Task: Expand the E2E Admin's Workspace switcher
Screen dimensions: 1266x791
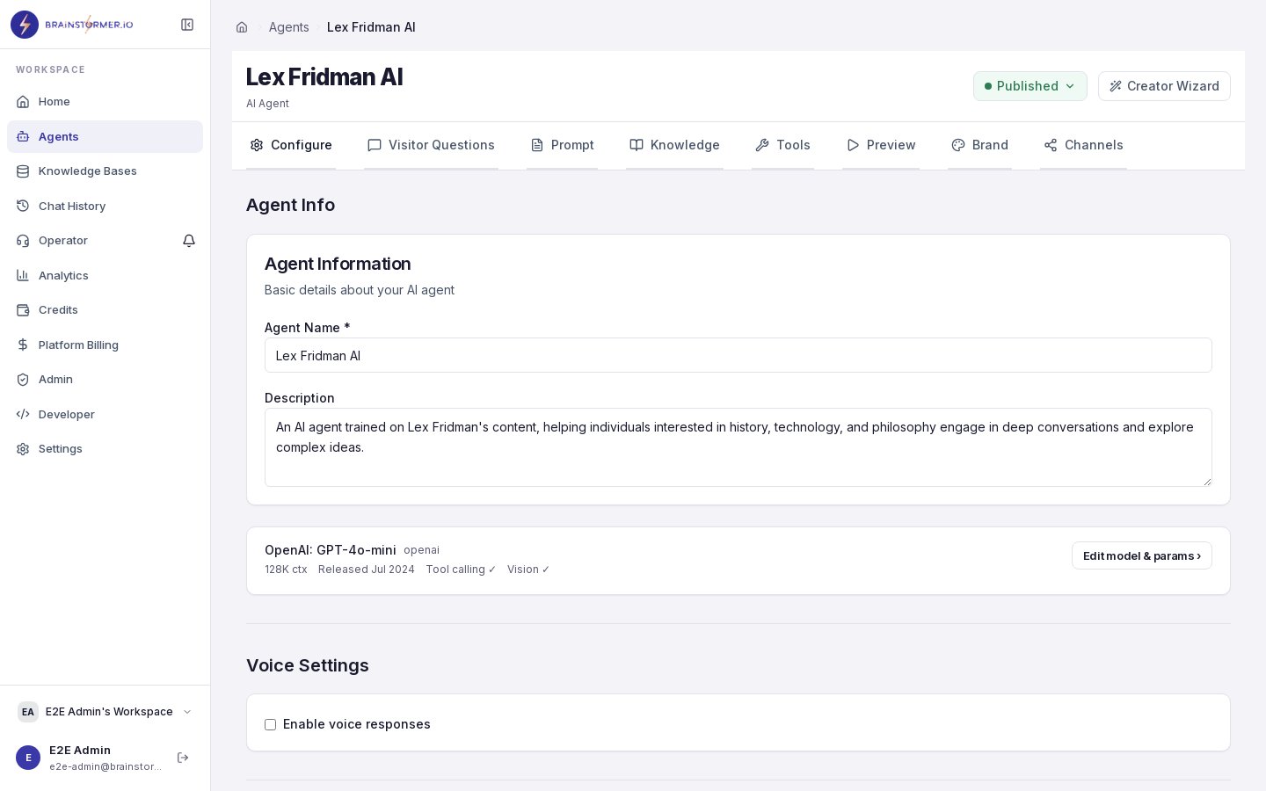Action: click(x=105, y=712)
